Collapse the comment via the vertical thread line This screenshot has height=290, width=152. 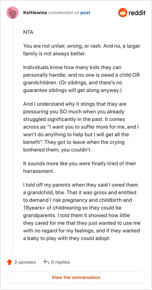click(13, 136)
